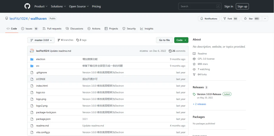The image size is (274, 136).
Task: Open the master-3.0.0 branch selector
Action: click(x=41, y=40)
